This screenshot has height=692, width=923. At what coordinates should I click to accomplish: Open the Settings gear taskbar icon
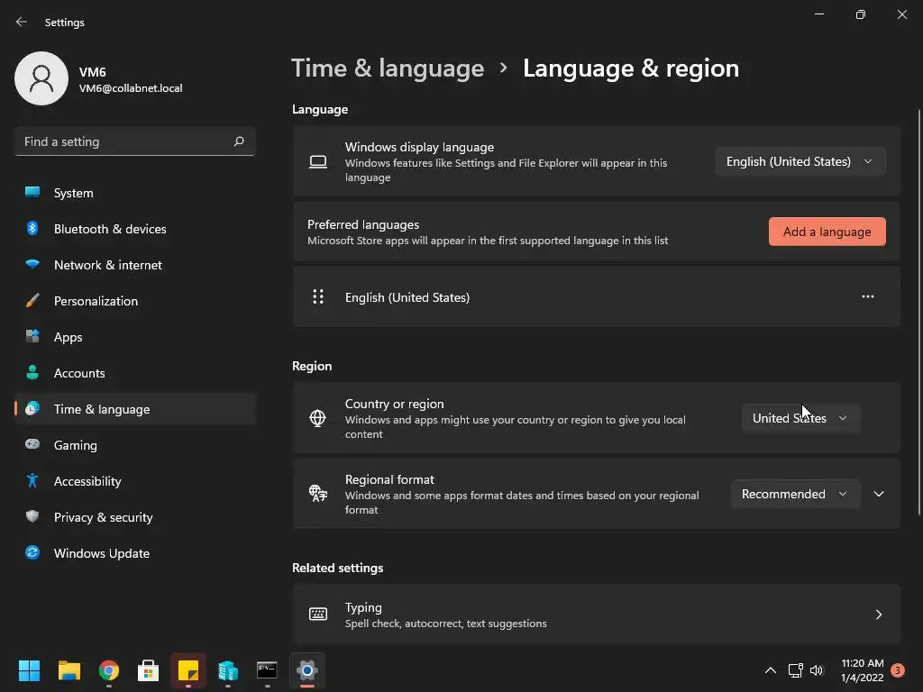coord(307,670)
